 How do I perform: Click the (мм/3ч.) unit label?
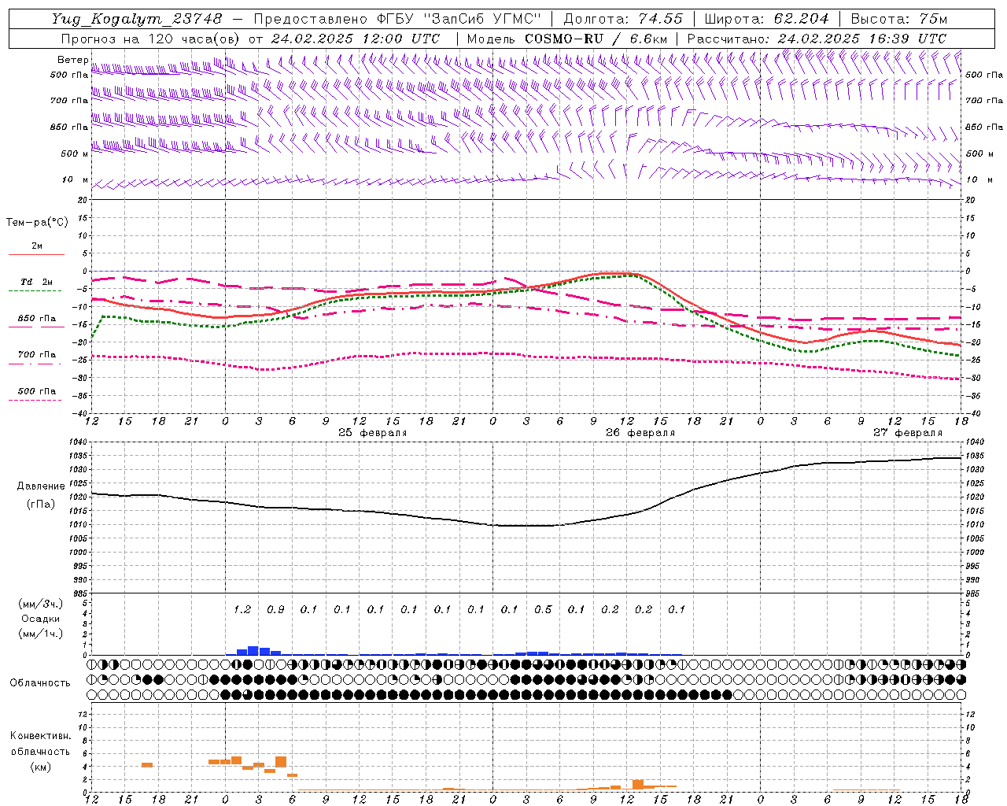[x=41, y=604]
